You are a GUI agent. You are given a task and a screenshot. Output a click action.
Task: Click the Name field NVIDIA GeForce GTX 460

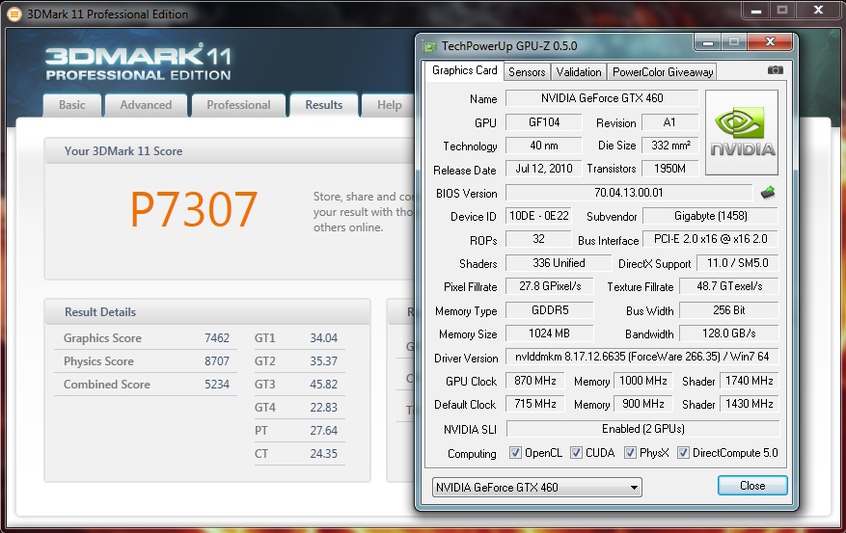click(602, 98)
